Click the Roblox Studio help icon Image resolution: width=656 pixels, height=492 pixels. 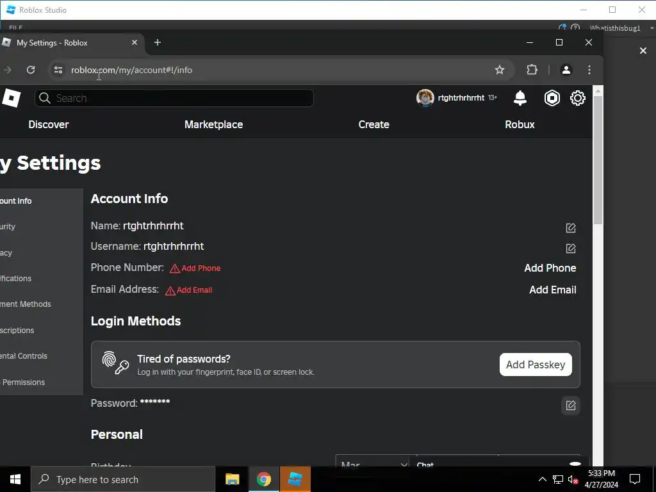[575, 28]
